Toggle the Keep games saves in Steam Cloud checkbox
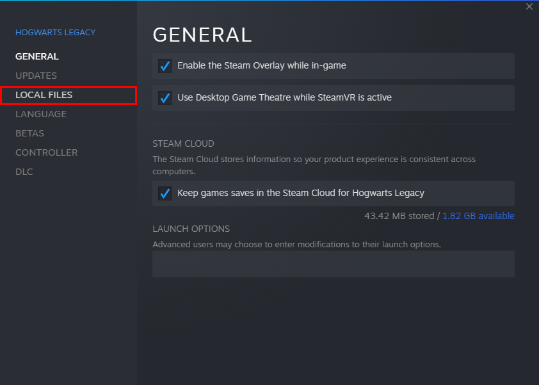Image resolution: width=539 pixels, height=385 pixels. (x=165, y=193)
